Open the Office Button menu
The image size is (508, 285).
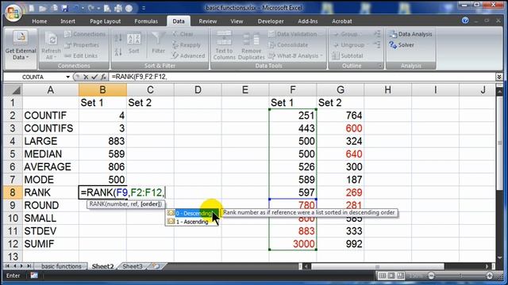13,13
